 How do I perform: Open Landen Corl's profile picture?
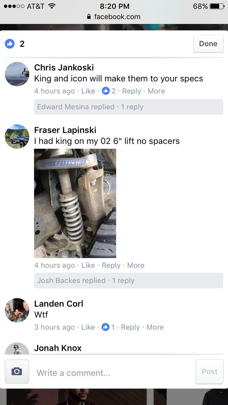click(x=17, y=310)
